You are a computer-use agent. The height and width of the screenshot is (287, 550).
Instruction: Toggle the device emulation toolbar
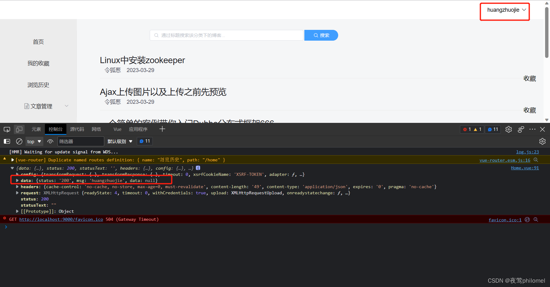pyautogui.click(x=19, y=129)
